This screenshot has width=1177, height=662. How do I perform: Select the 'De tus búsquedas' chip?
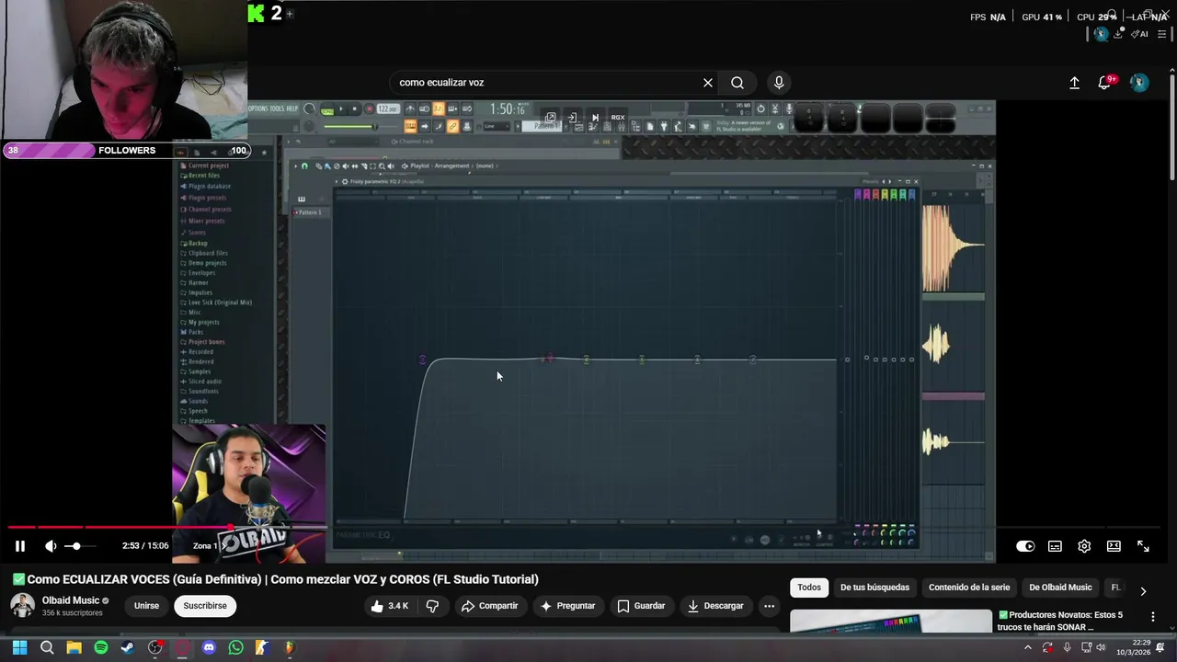click(x=874, y=588)
